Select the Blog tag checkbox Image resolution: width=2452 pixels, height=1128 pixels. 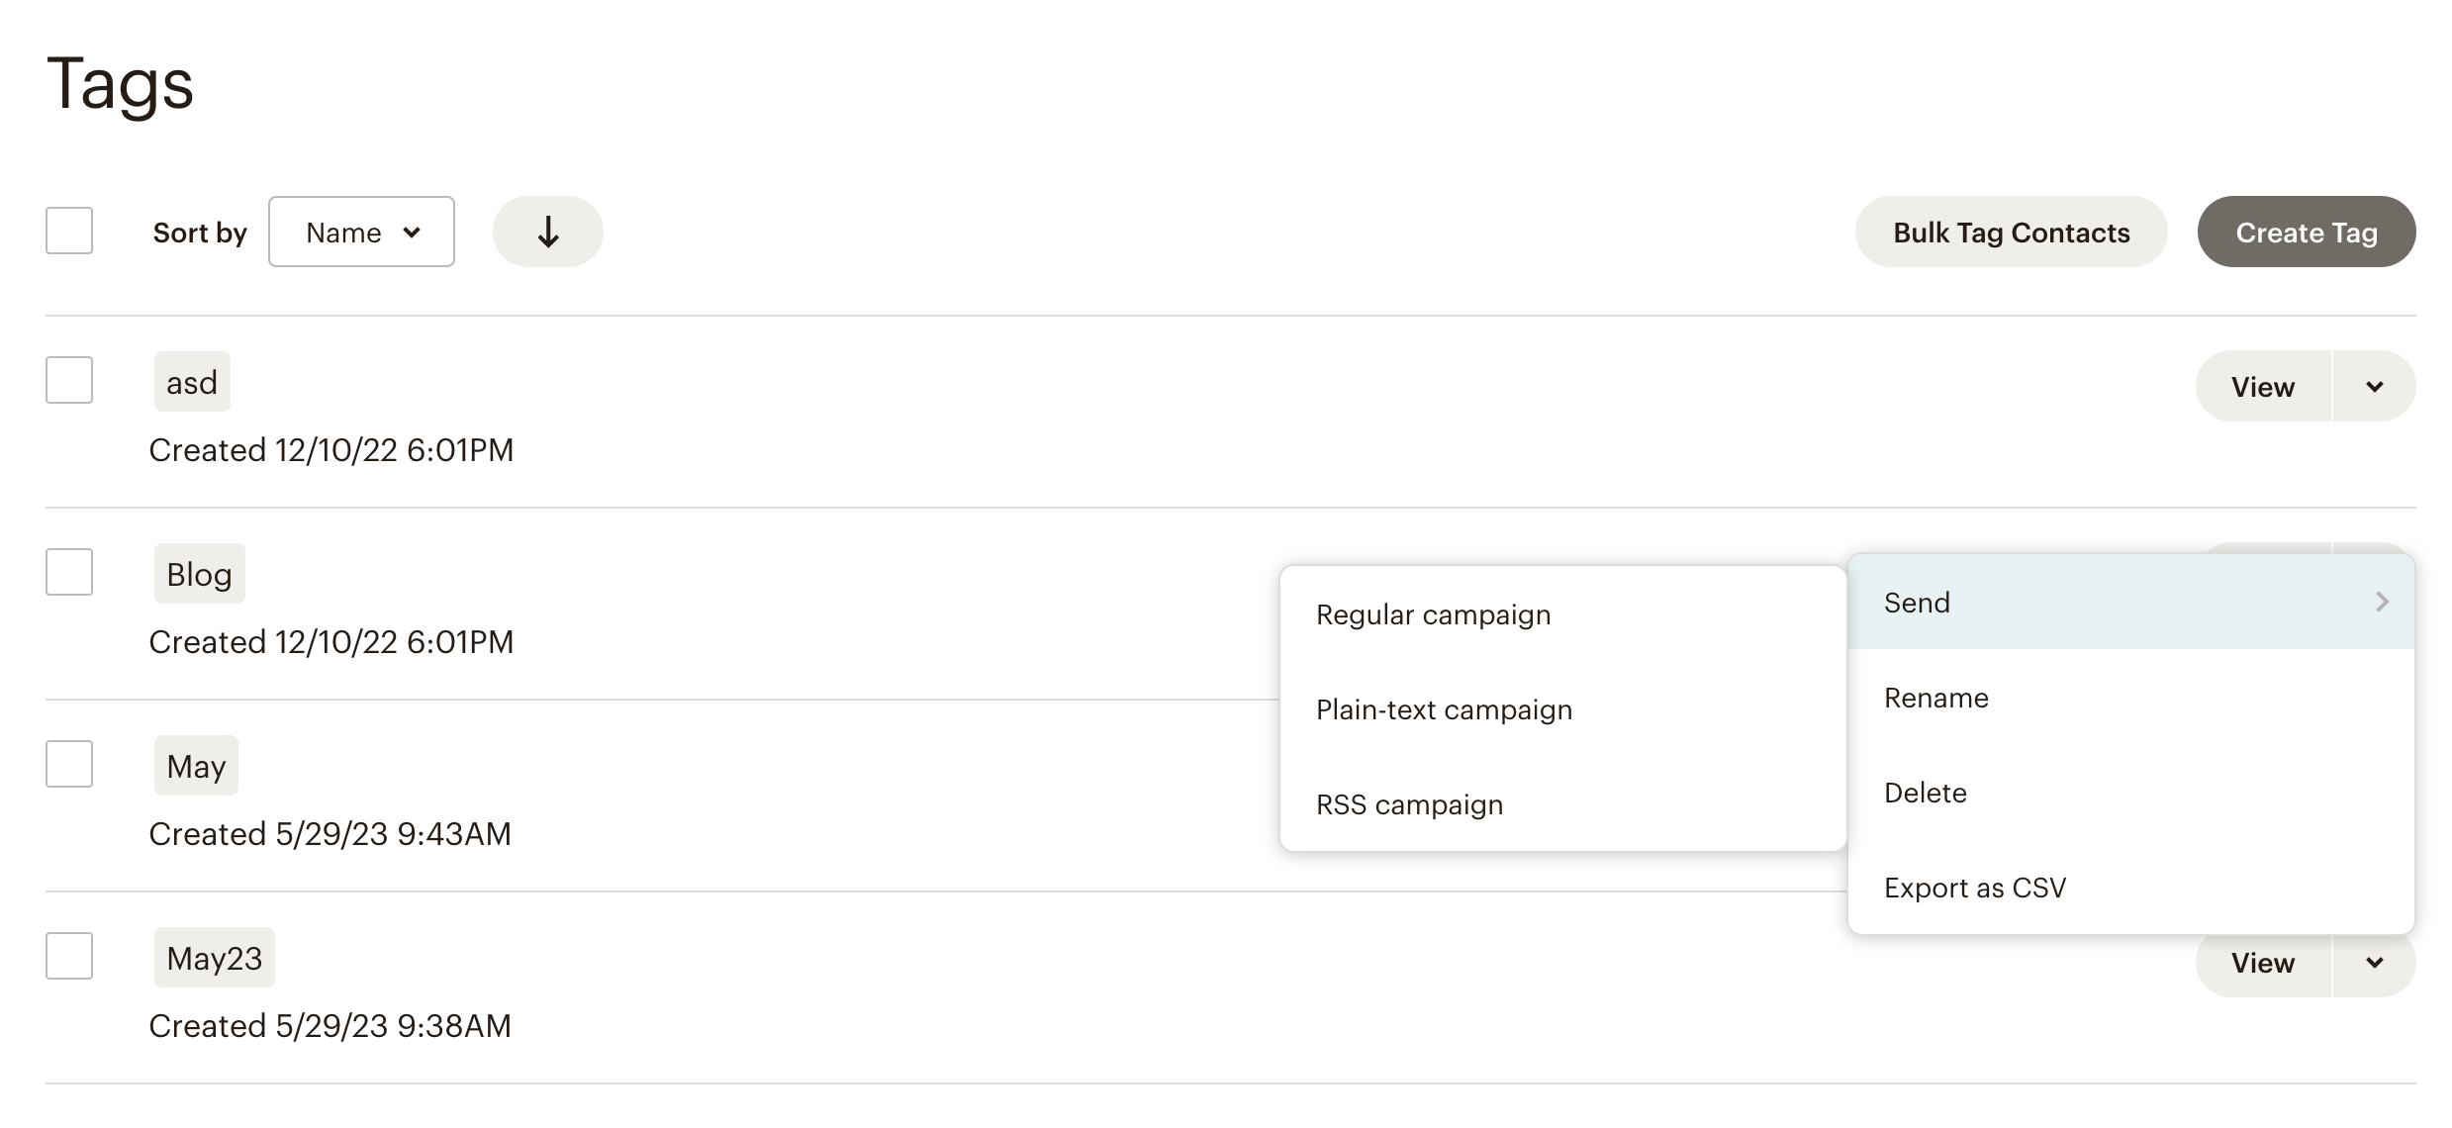coord(69,572)
